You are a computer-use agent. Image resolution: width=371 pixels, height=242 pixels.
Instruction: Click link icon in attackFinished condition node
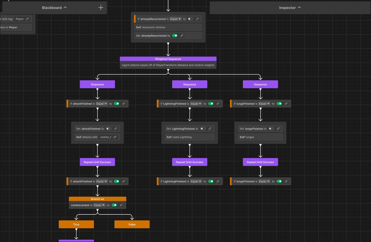point(124,103)
